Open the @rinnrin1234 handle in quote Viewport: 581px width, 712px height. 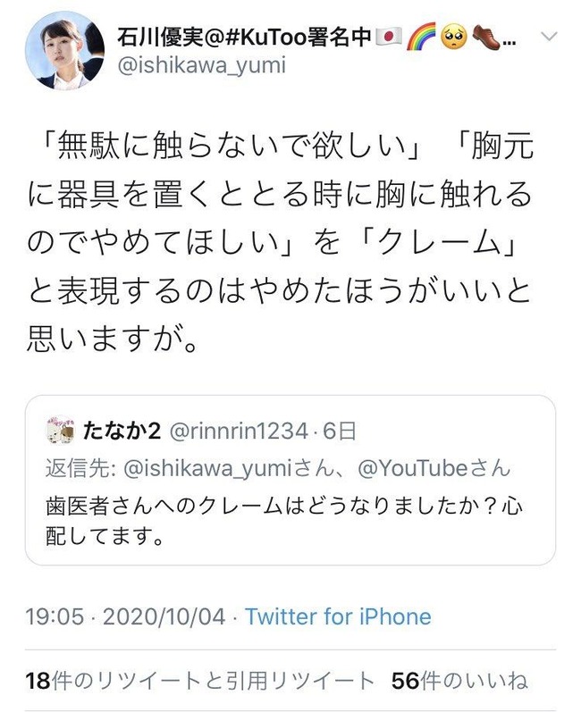coord(239,431)
